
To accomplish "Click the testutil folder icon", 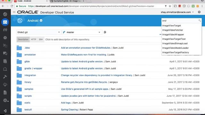I will point(19,110).
